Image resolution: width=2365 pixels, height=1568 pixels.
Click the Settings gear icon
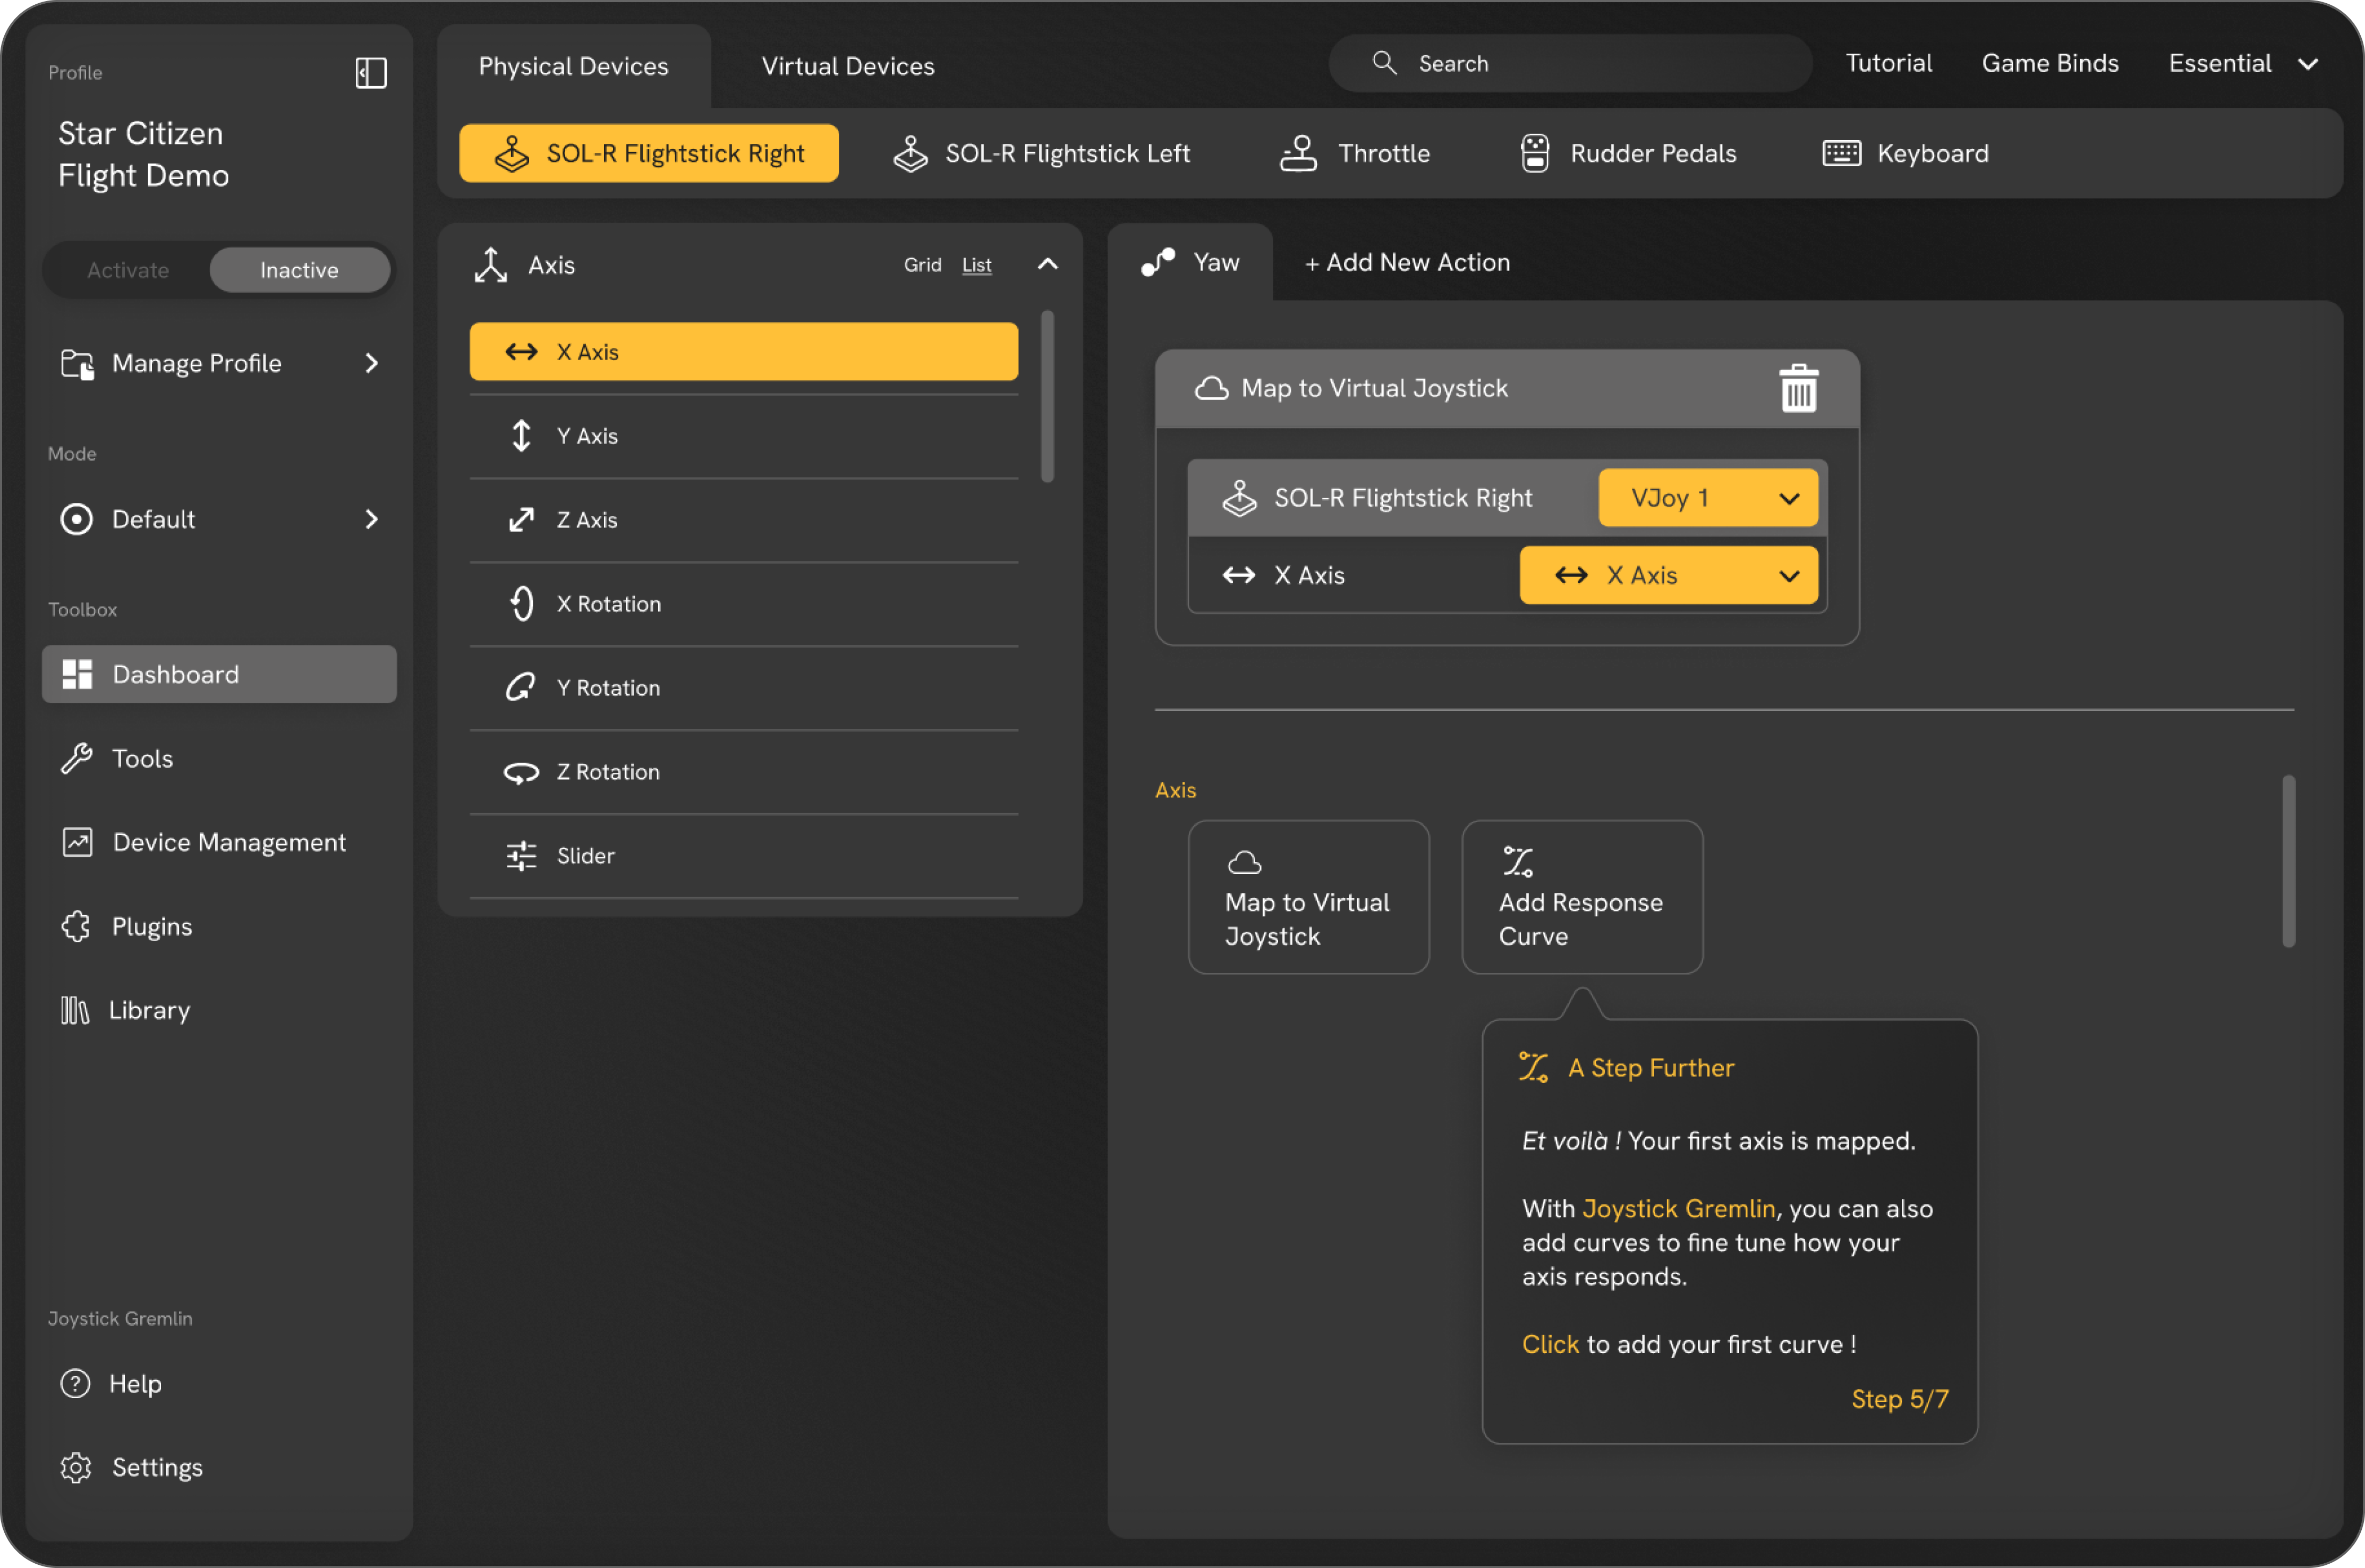tap(76, 1468)
